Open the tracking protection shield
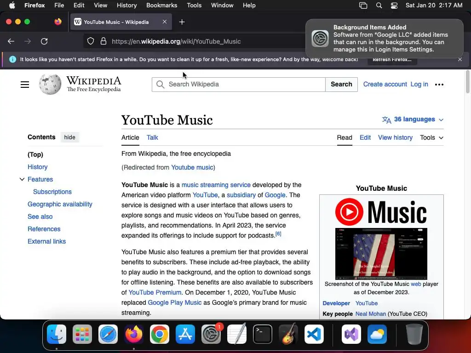 tap(91, 41)
